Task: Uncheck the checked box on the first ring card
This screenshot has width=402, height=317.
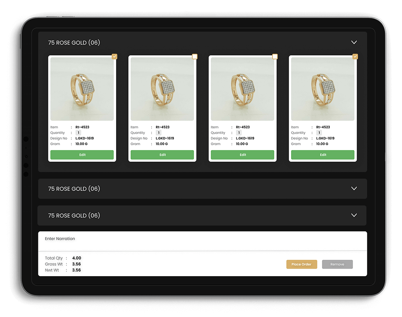Action: pyautogui.click(x=114, y=56)
